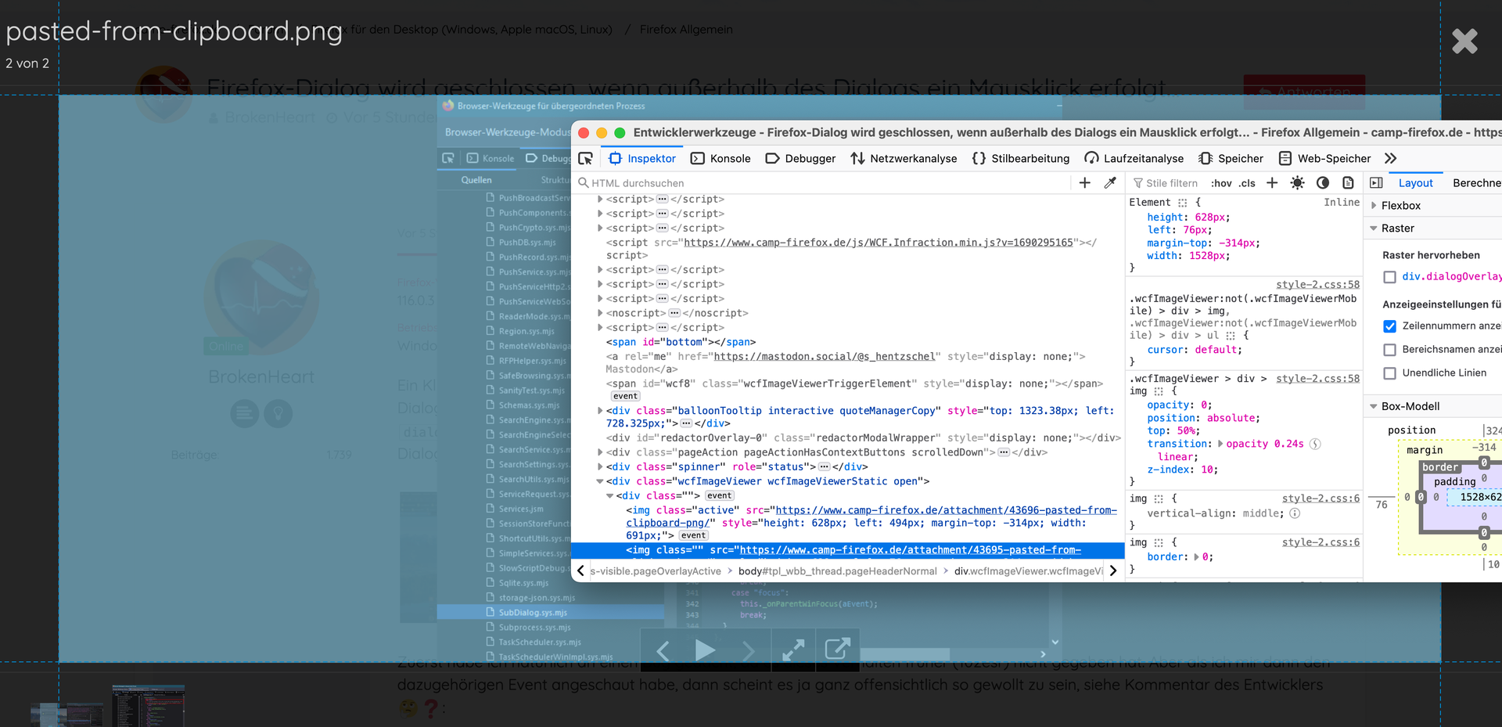Click the plus icon beside HTML search
Image resolution: width=1502 pixels, height=727 pixels.
coord(1084,183)
